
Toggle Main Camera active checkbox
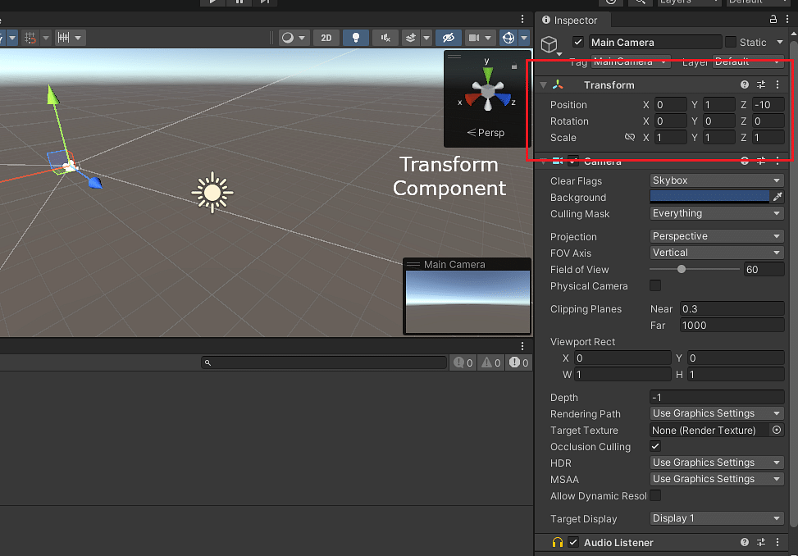(578, 42)
